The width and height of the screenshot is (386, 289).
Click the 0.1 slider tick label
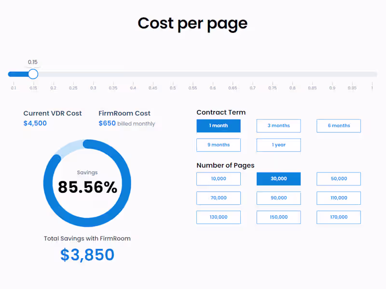tap(14, 88)
